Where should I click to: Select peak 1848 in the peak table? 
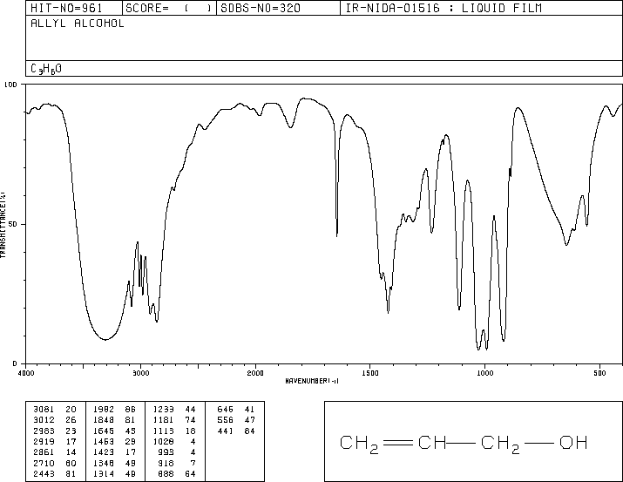point(104,420)
